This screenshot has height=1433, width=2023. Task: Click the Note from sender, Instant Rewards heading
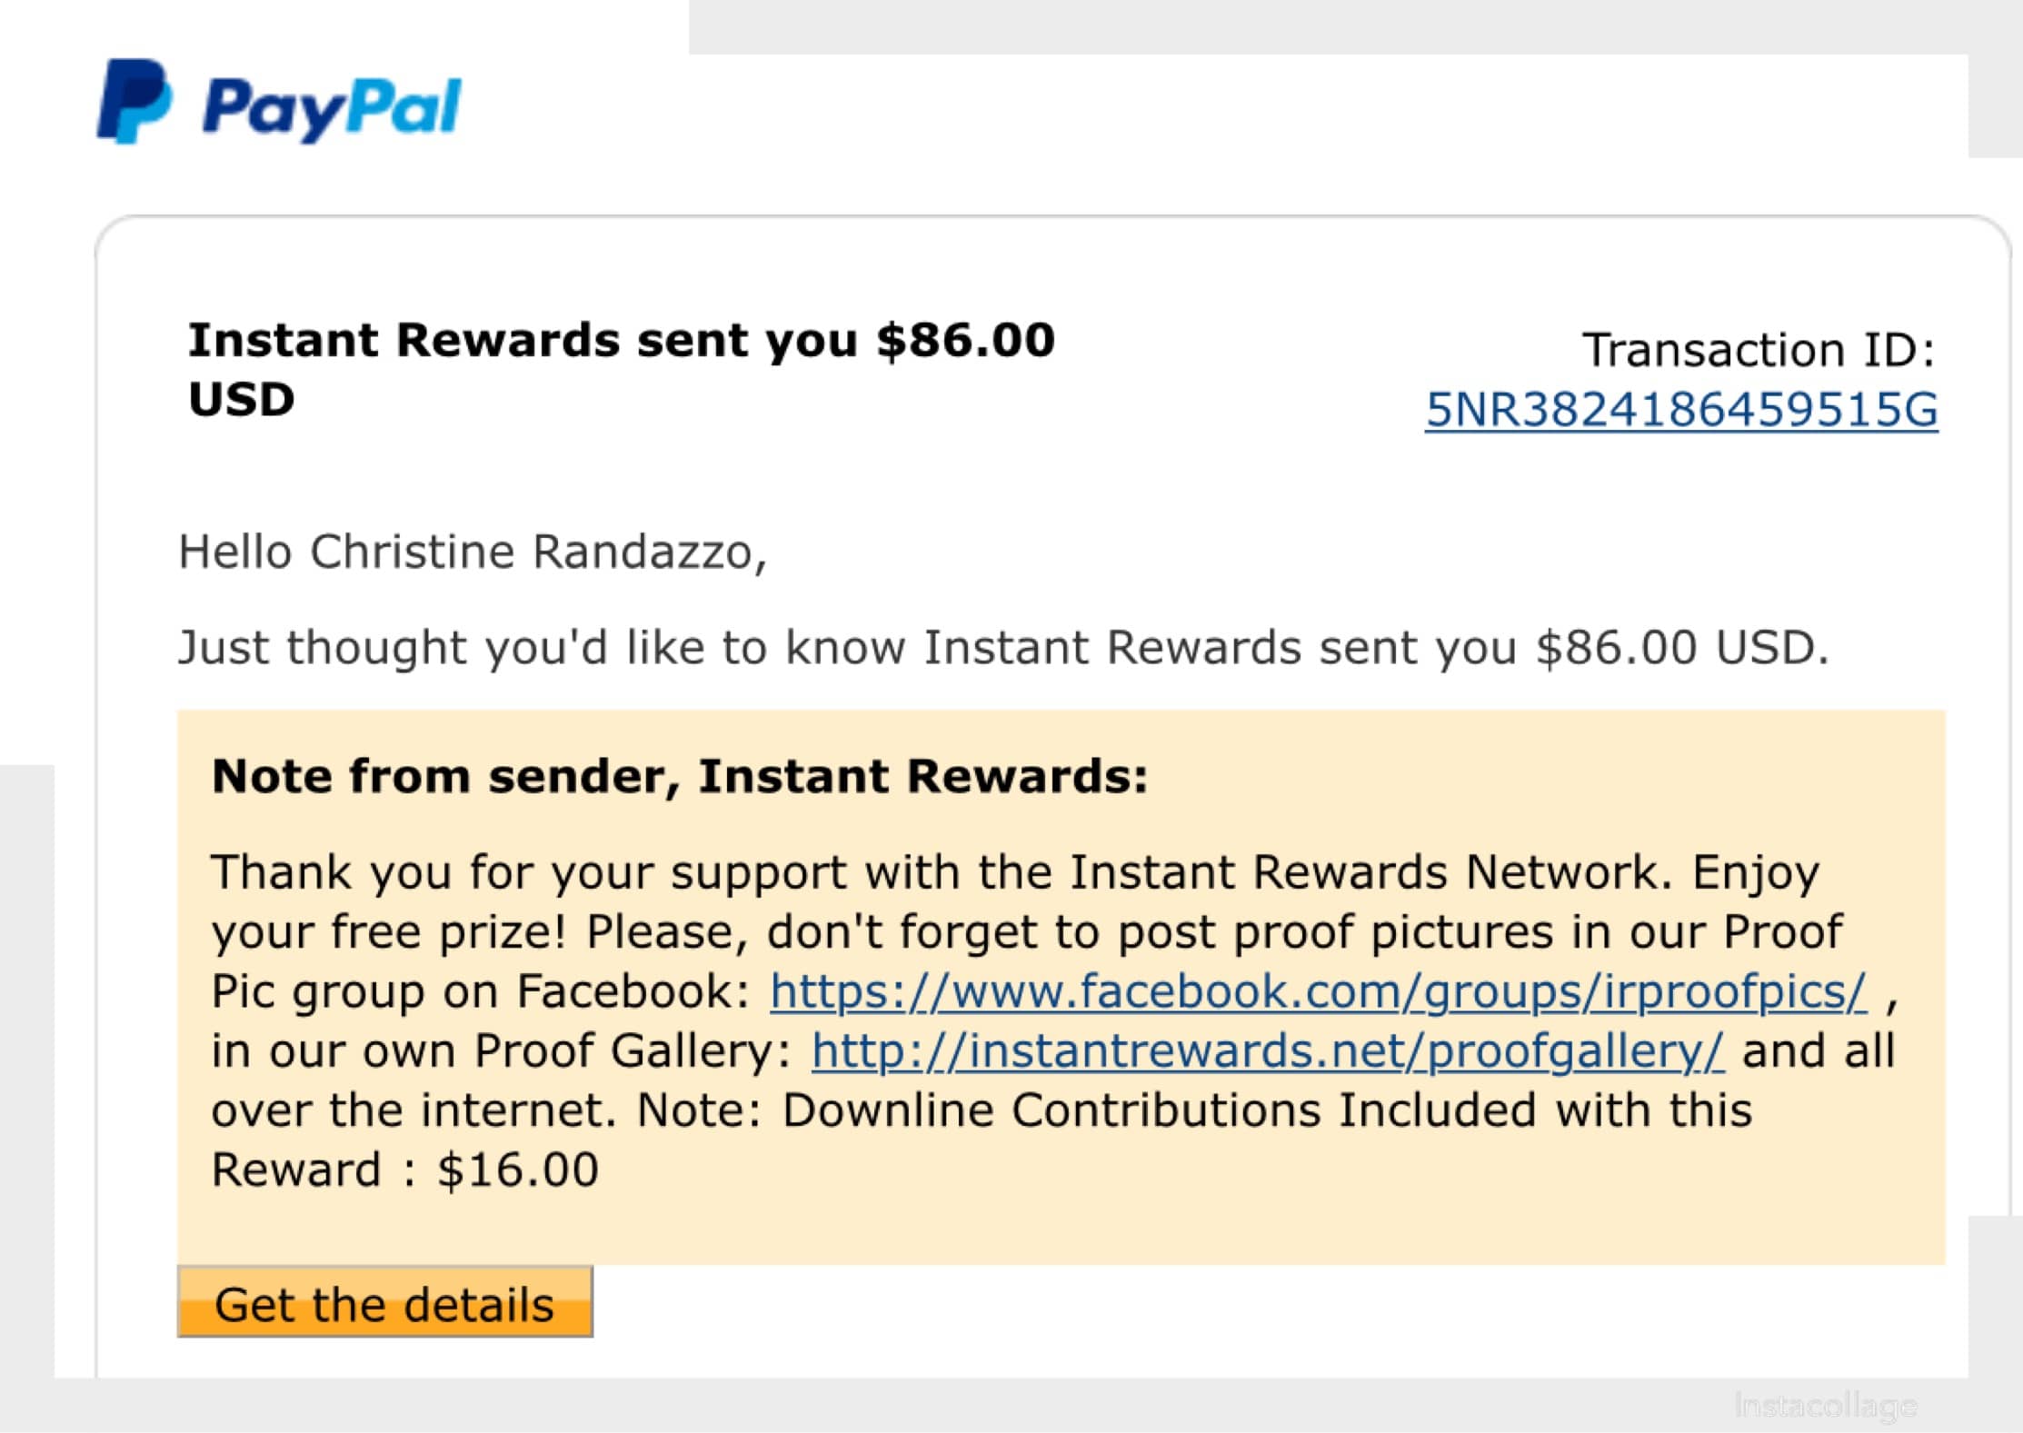point(680,776)
